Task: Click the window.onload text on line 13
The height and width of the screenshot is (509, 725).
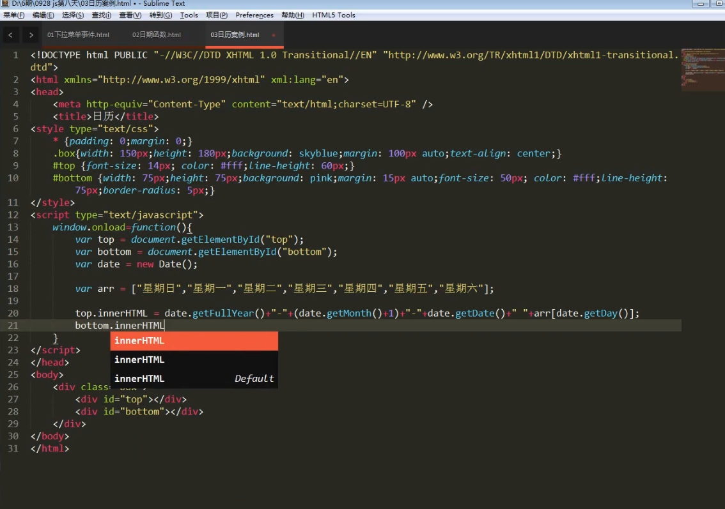Action: pos(89,227)
